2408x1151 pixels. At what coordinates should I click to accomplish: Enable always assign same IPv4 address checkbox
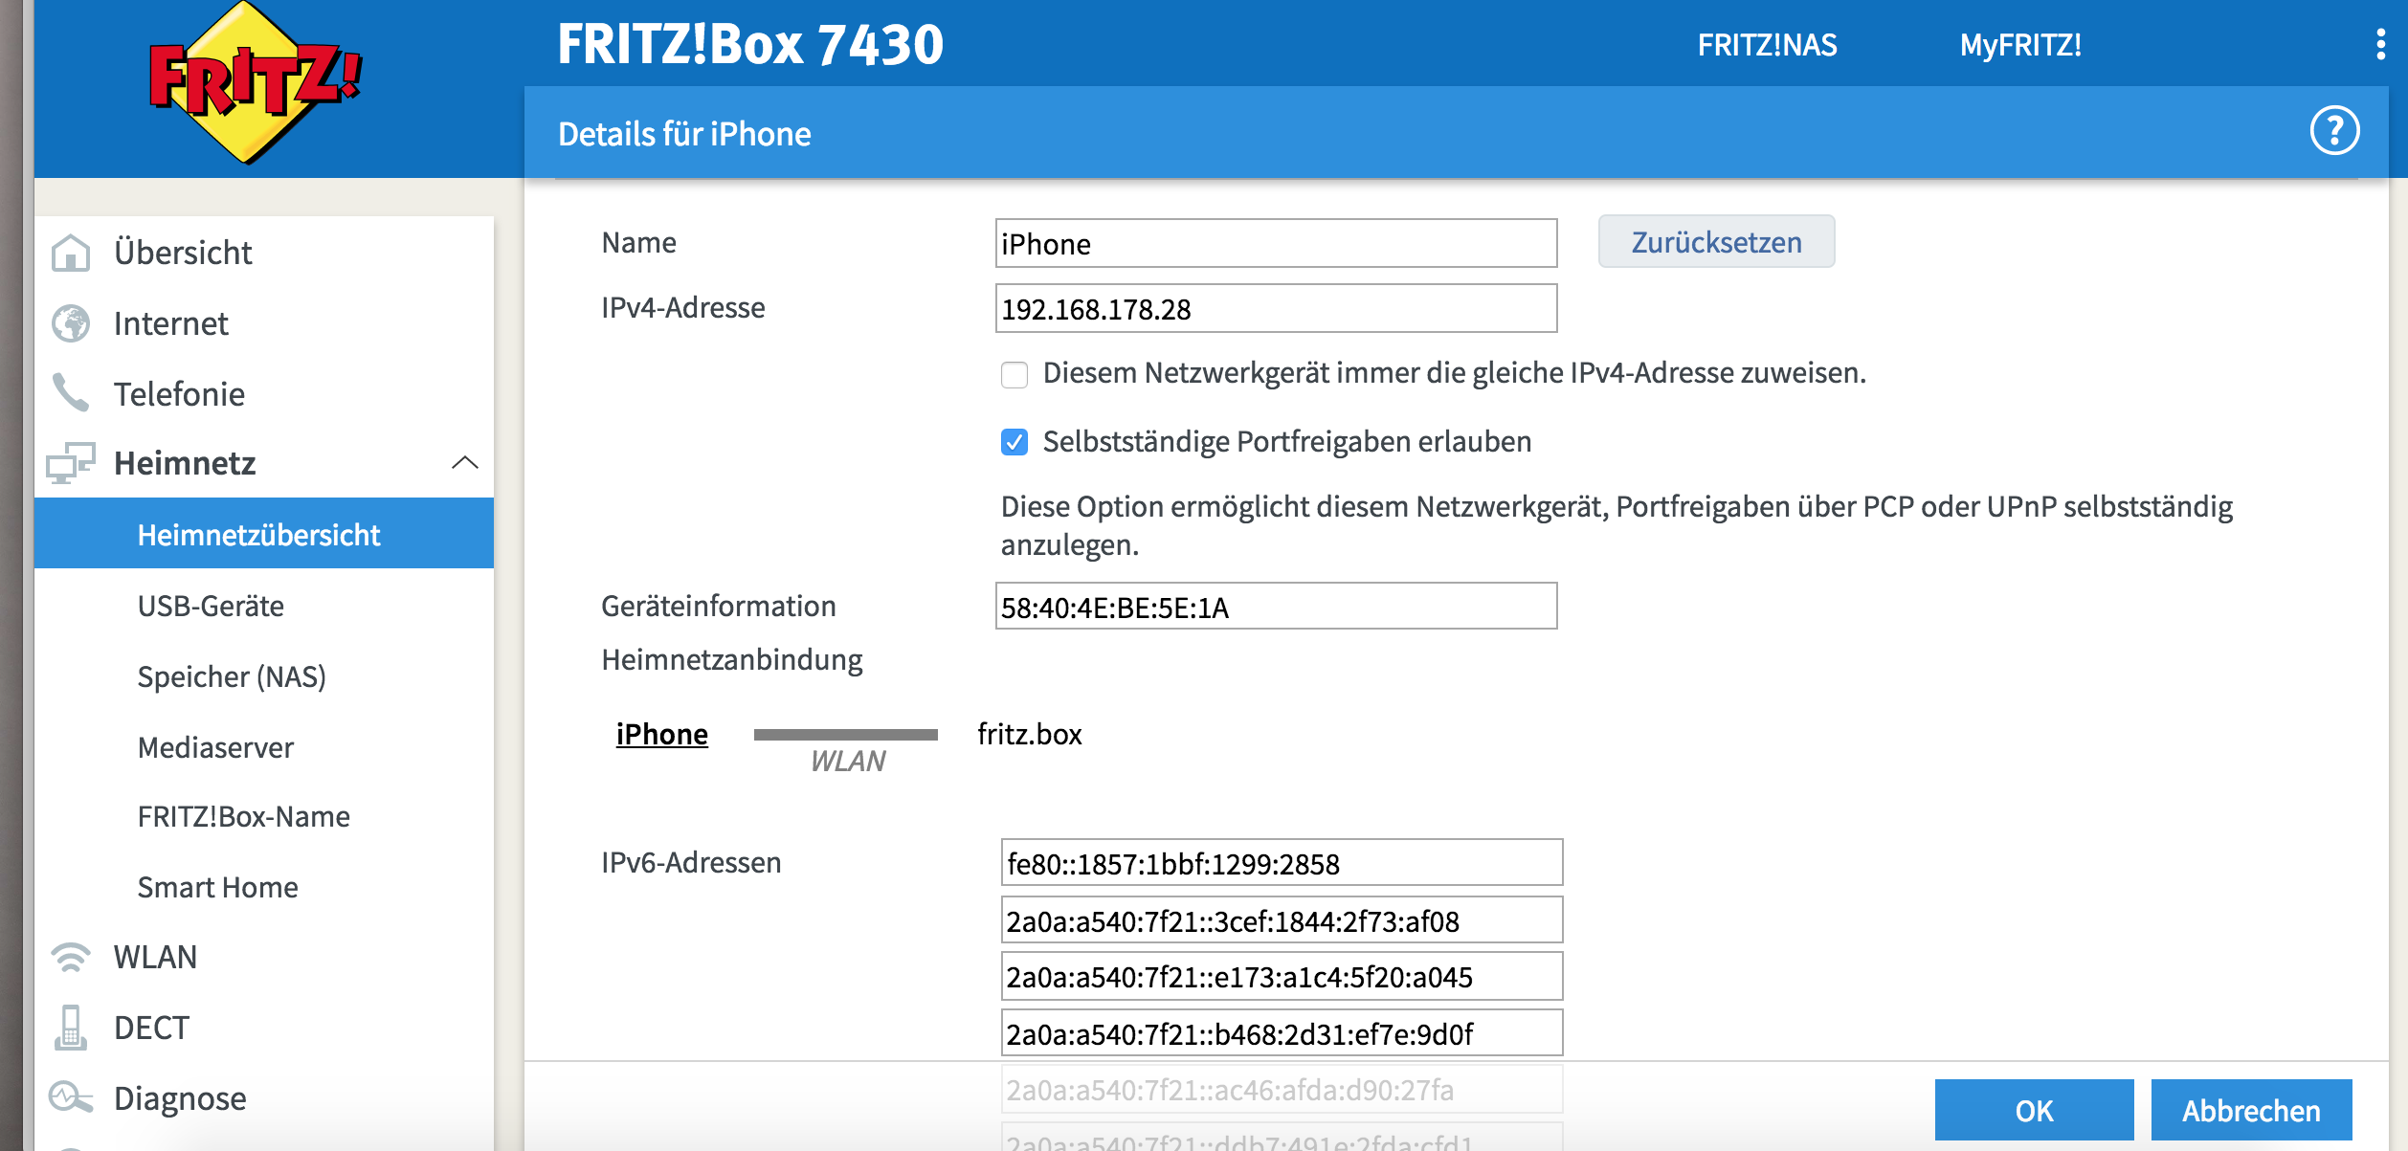(1014, 374)
